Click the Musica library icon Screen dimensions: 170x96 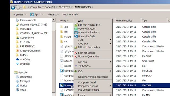tap(18, 85)
